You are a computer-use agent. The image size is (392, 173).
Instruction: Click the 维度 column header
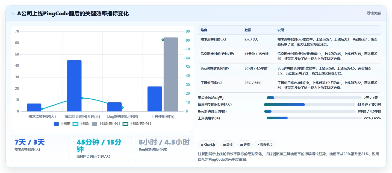point(204,30)
